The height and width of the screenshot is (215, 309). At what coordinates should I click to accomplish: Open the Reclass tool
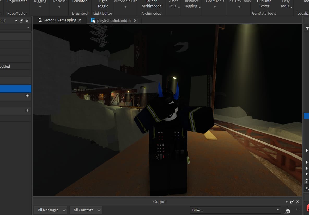tap(59, 3)
